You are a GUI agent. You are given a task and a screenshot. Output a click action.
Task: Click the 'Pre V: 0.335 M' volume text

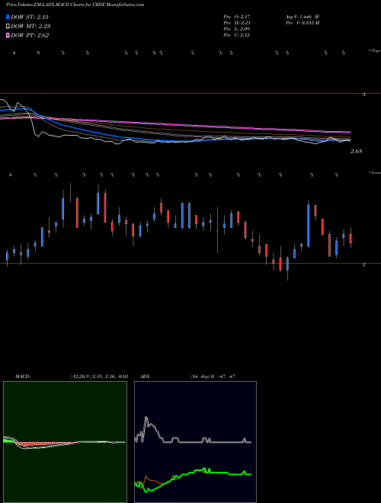(302, 23)
